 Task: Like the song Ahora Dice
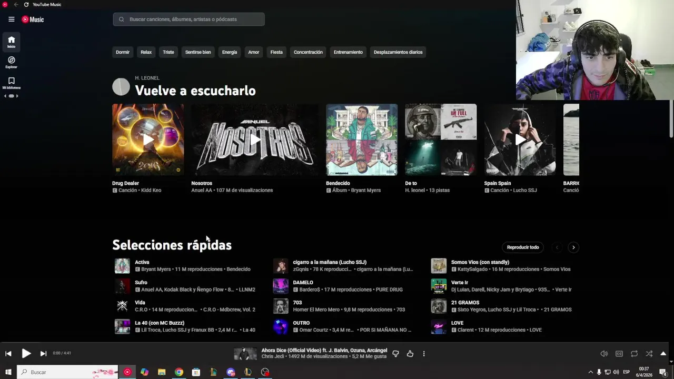410,354
